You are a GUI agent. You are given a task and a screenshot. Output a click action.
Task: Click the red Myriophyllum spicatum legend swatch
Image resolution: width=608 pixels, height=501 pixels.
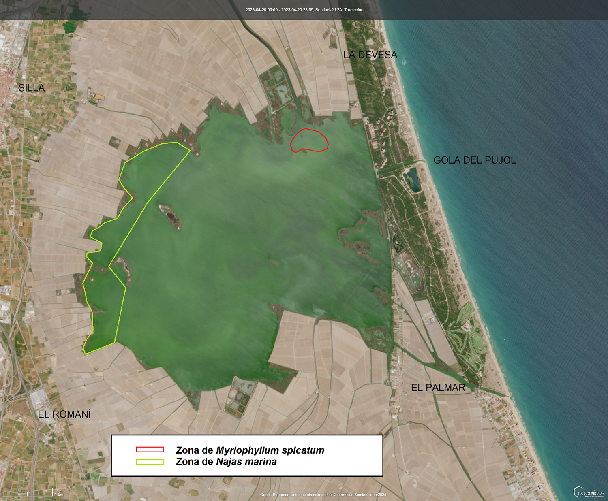click(150, 450)
